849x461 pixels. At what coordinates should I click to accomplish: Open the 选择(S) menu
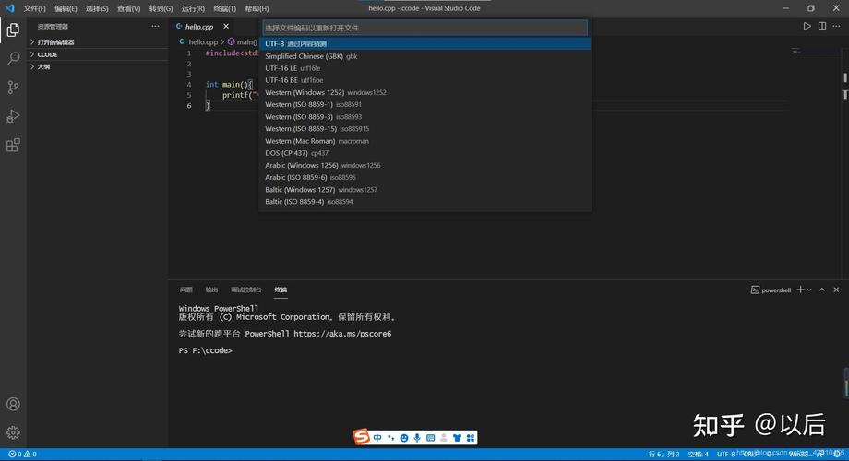click(x=97, y=8)
